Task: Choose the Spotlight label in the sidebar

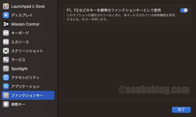Action: [19, 69]
